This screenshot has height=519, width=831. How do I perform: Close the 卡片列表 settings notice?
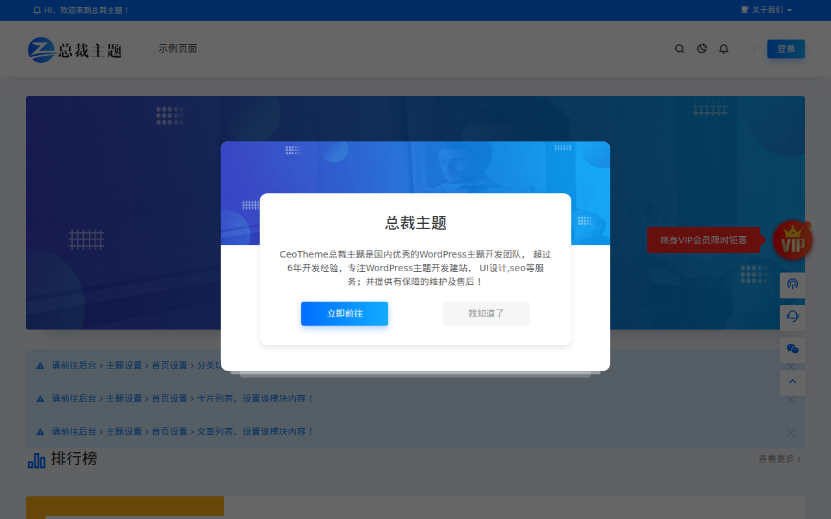[x=790, y=400]
